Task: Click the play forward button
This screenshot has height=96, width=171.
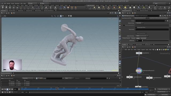Action: click(10, 89)
